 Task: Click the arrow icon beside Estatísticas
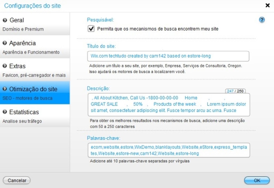pos(6,112)
